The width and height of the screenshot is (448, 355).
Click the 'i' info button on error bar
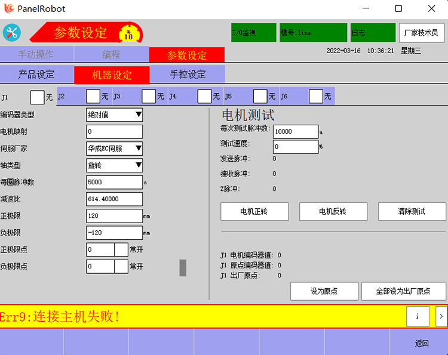(x=418, y=316)
